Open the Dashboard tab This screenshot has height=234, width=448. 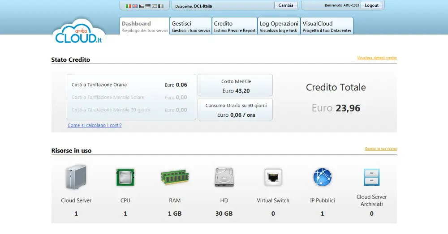(145, 26)
